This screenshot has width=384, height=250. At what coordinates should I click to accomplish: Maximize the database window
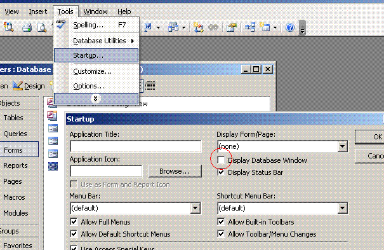tap(256, 69)
